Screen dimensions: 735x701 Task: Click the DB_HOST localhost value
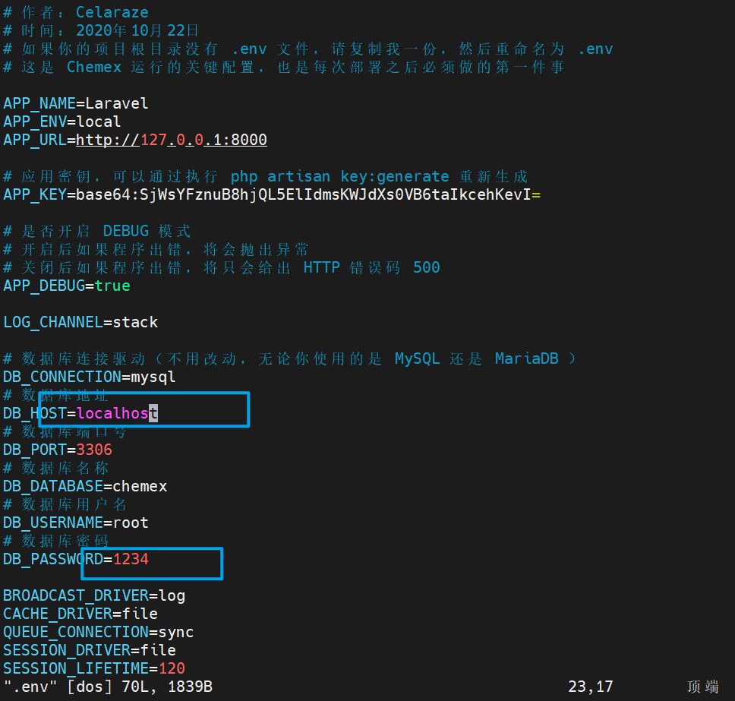click(x=117, y=414)
